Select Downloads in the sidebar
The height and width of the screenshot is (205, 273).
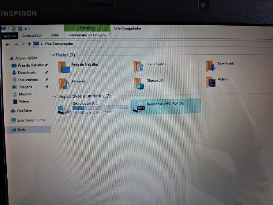click(x=27, y=72)
